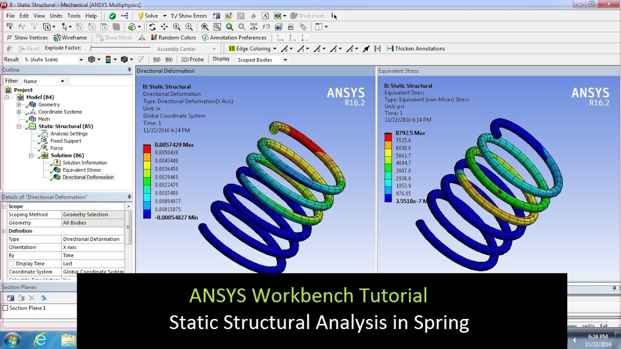This screenshot has width=621, height=349.
Task: Collapse the Solution (B6) node
Action: point(31,156)
